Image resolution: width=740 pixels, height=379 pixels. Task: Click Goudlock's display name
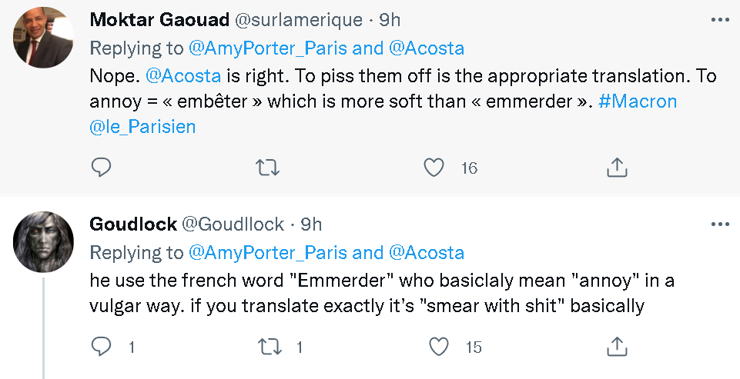coord(132,224)
